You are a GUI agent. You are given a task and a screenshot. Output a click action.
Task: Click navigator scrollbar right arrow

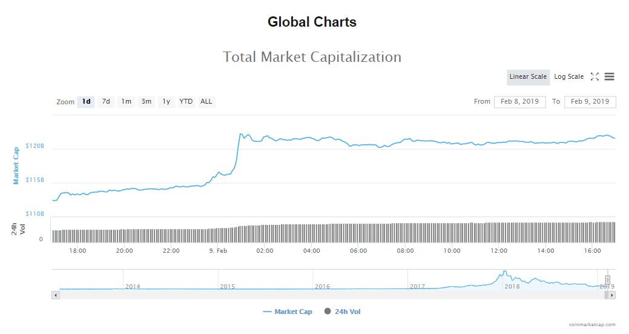tap(612, 295)
